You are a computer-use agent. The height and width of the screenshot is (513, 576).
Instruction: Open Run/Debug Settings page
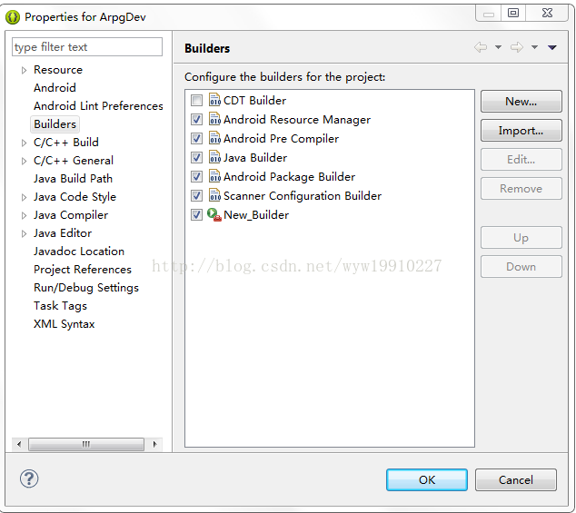[x=86, y=288]
